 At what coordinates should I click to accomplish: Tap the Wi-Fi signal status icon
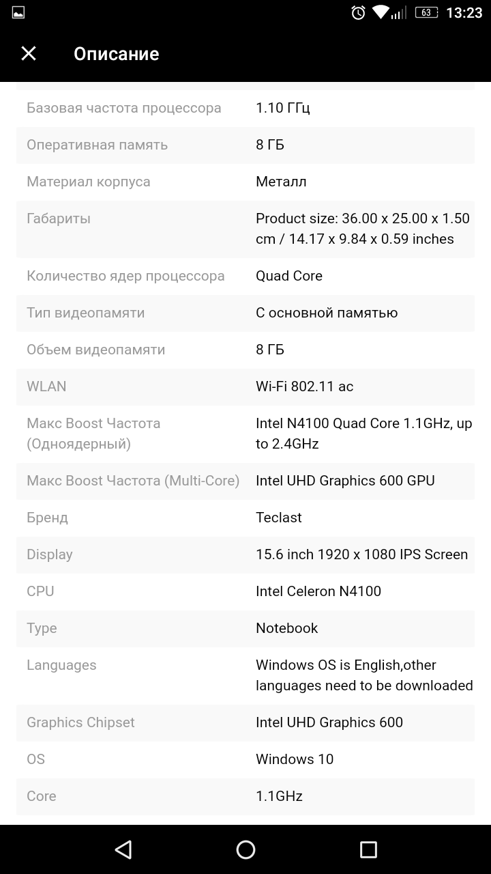381,12
